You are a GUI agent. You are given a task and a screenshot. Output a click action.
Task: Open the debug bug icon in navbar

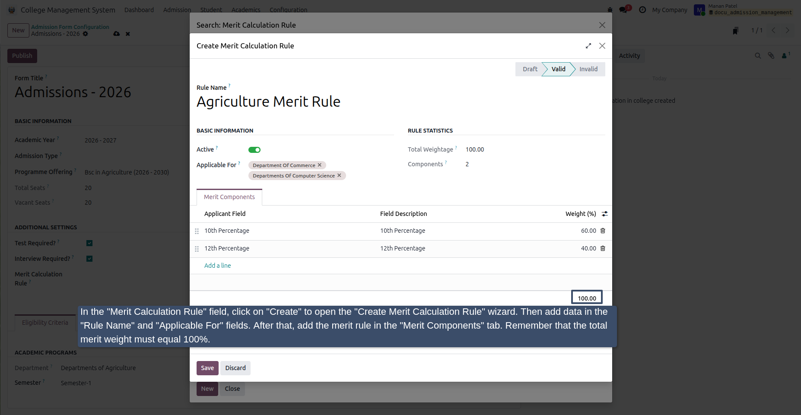pyautogui.click(x=610, y=10)
